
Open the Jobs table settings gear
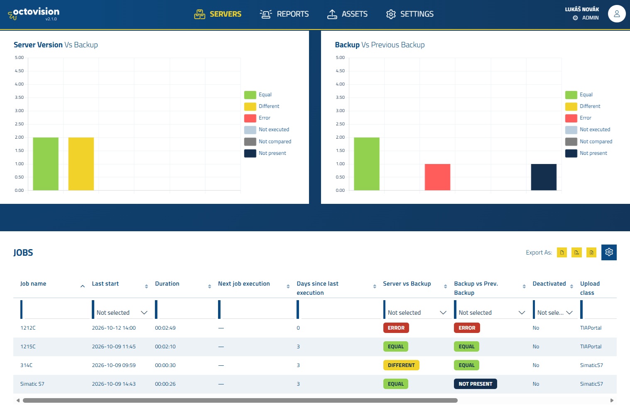[609, 252]
